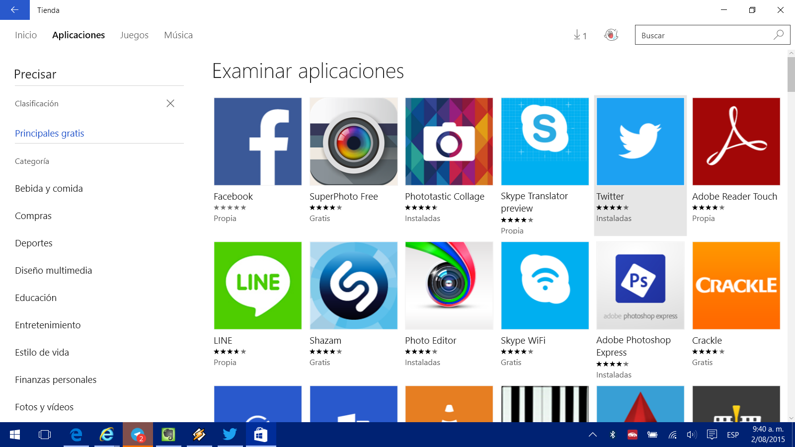
Task: Open Task View on the taskbar
Action: (x=45, y=435)
